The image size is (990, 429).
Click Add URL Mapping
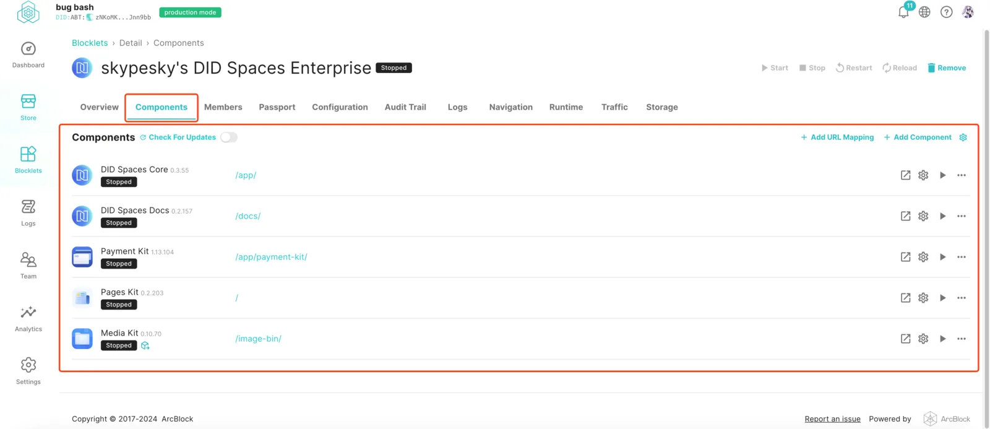pos(837,137)
